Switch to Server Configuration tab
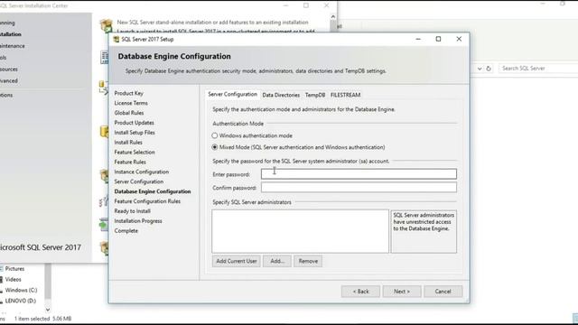Image resolution: width=578 pixels, height=325 pixels. (x=232, y=94)
